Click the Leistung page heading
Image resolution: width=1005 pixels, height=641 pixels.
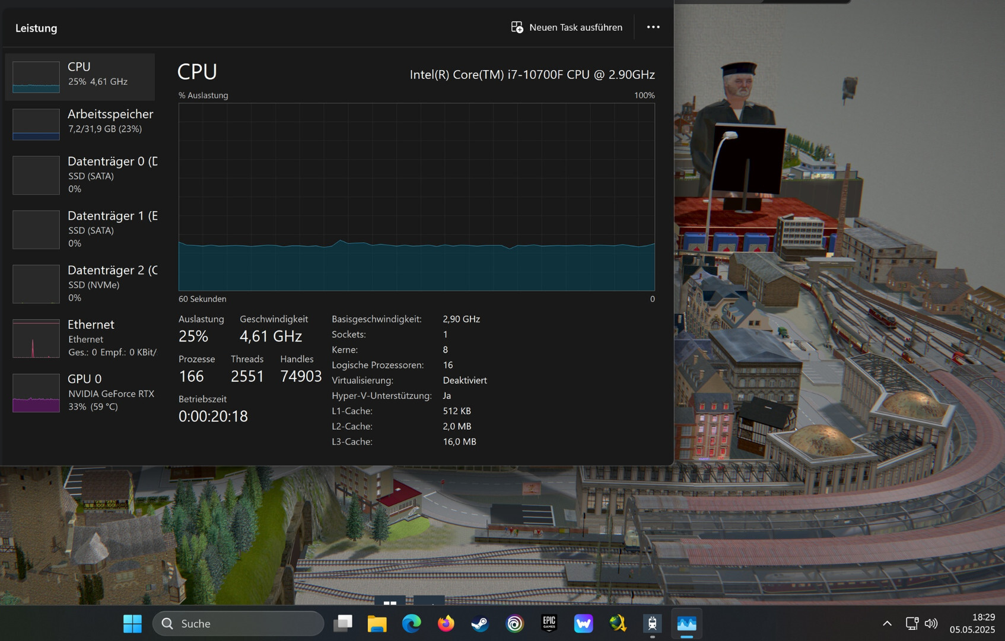[36, 28]
